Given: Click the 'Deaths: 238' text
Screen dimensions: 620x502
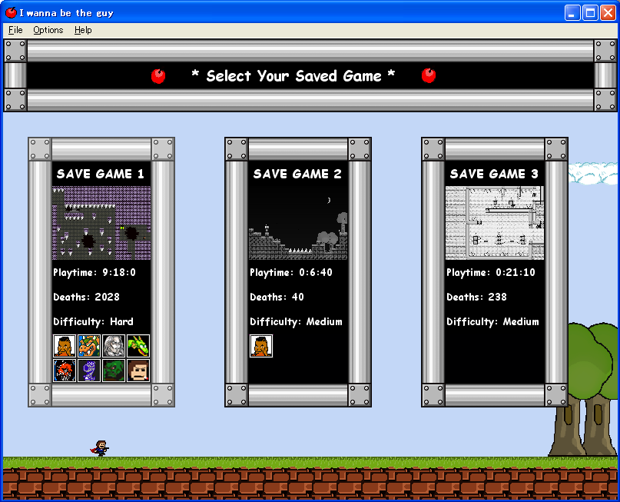Looking at the screenshot, I should [476, 297].
